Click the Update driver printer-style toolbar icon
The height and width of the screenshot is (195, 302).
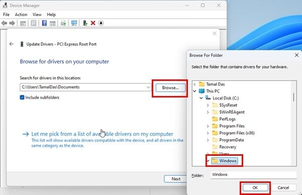(63, 23)
